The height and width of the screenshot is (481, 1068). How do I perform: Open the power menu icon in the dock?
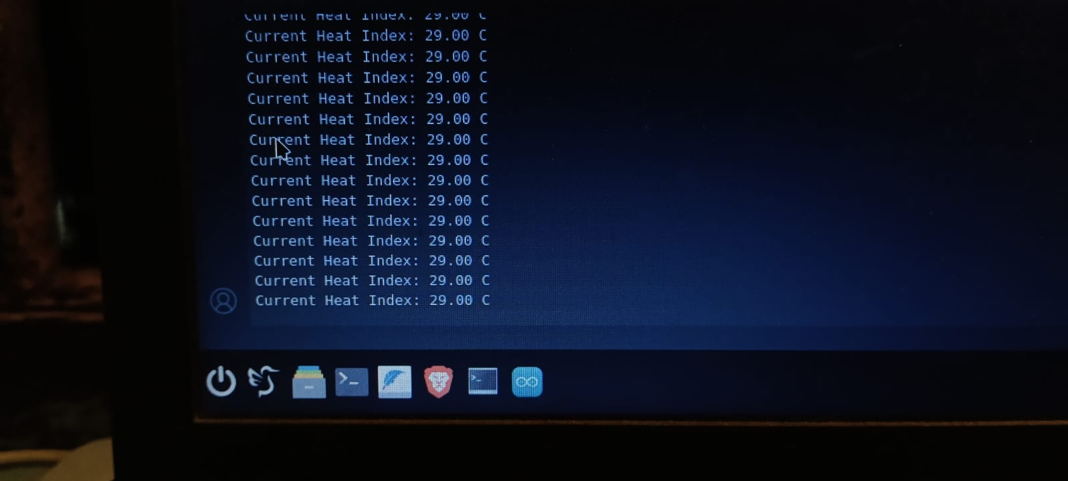coord(221,382)
